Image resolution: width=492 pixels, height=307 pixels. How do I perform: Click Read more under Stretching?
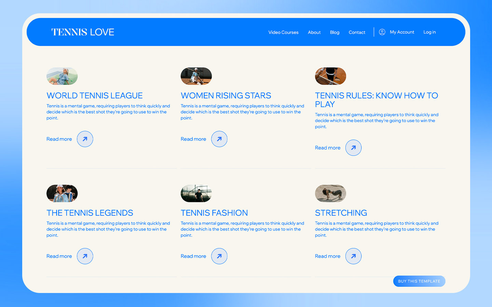pyautogui.click(x=327, y=256)
